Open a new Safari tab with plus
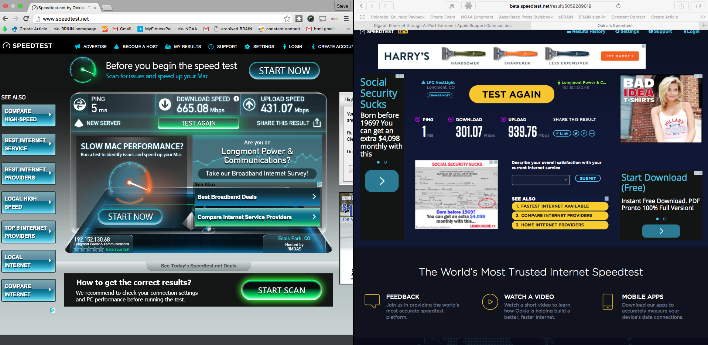The width and height of the screenshot is (708, 345). coord(704,25)
